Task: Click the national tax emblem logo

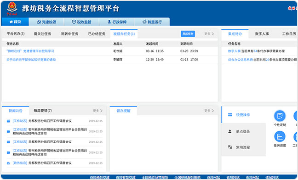Action: pyautogui.click(x=12, y=9)
